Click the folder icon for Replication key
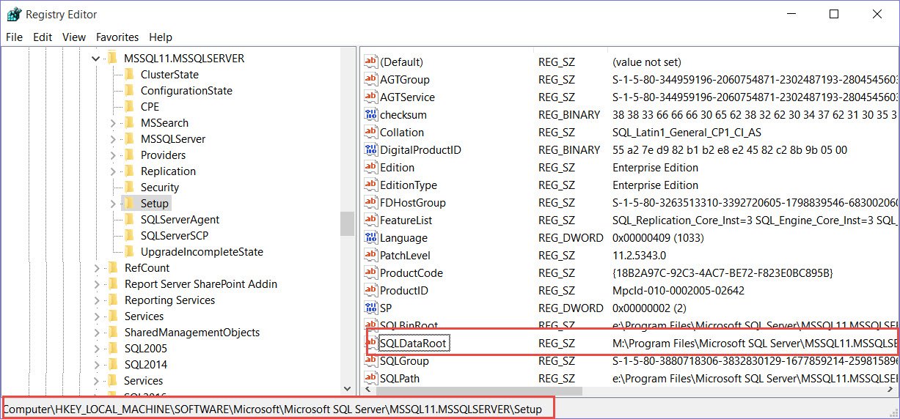This screenshot has height=419, width=900. click(x=129, y=171)
